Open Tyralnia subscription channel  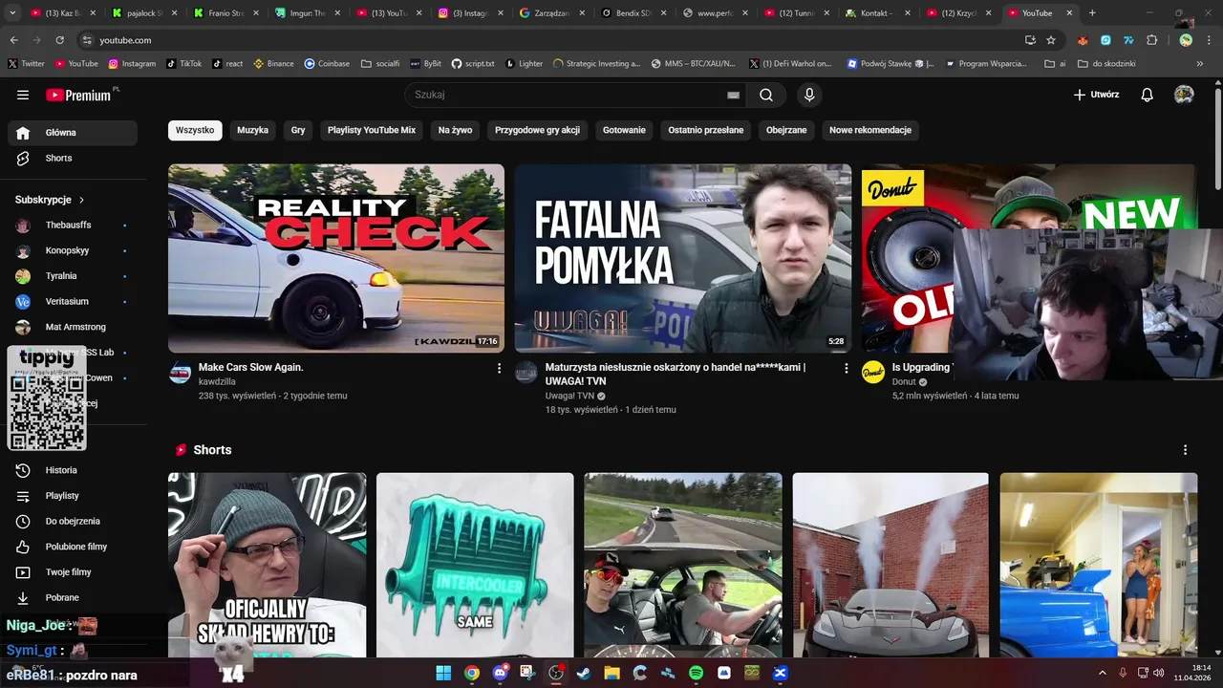(73, 276)
